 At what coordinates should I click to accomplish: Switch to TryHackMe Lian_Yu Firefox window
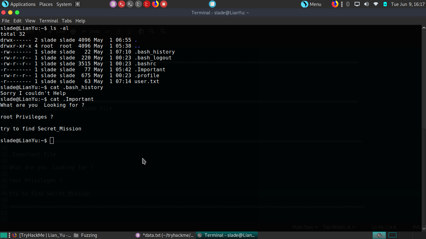41,235
